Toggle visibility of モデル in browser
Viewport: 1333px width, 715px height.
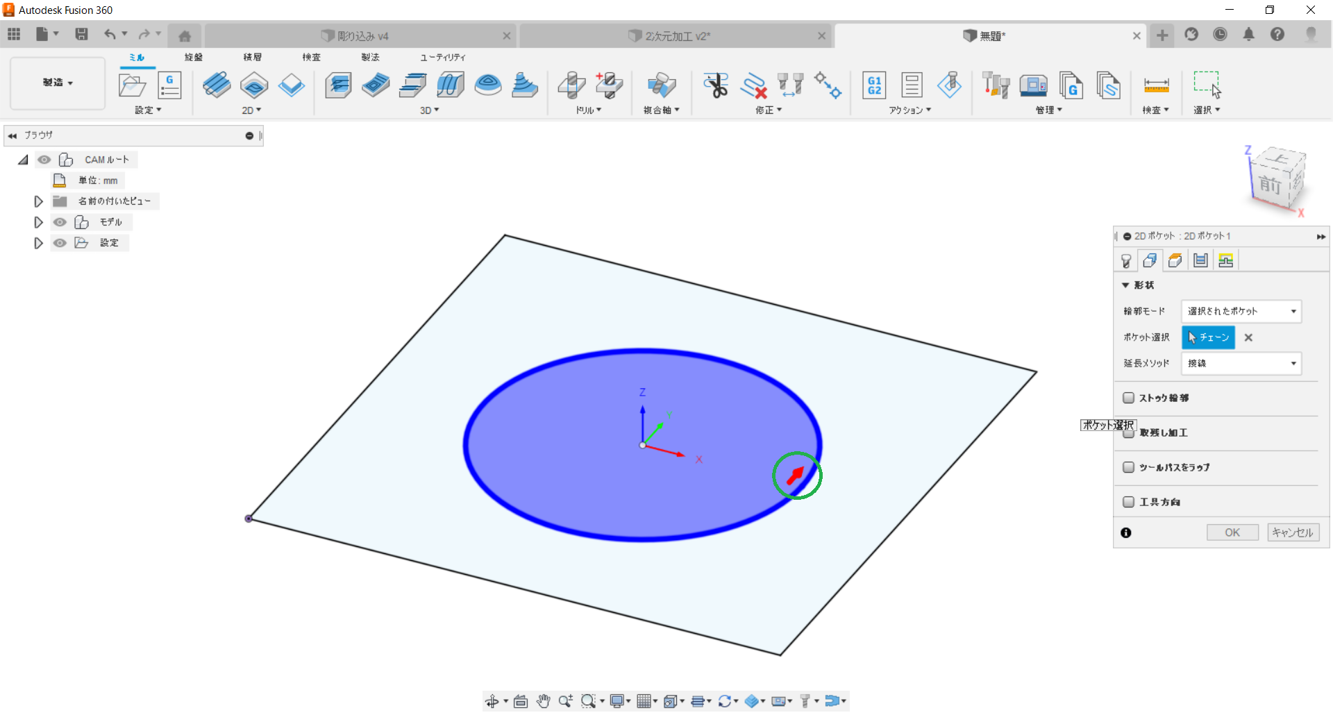tap(60, 222)
